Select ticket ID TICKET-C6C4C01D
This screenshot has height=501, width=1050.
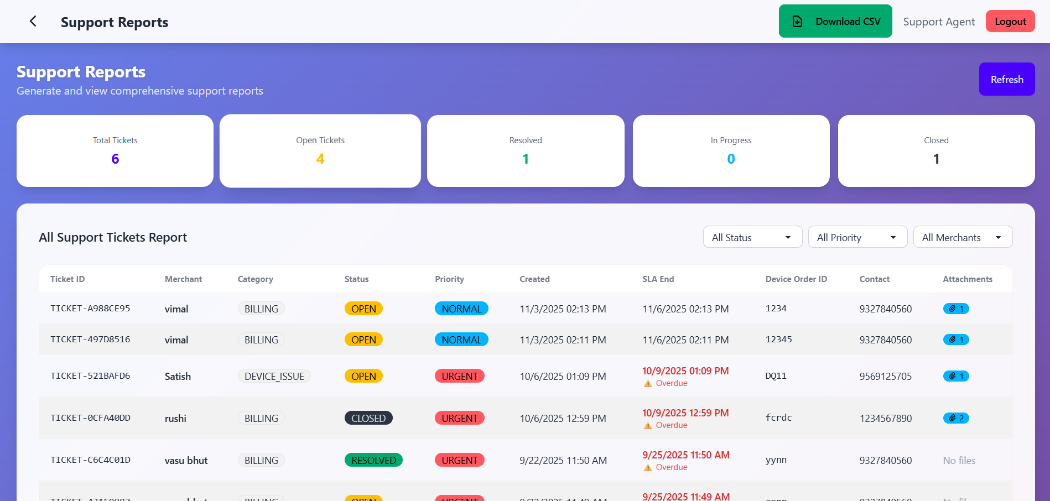click(90, 460)
